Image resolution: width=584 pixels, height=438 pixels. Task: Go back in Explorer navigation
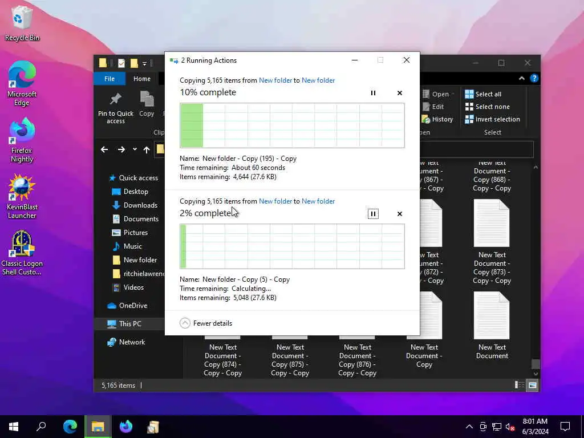click(x=104, y=150)
